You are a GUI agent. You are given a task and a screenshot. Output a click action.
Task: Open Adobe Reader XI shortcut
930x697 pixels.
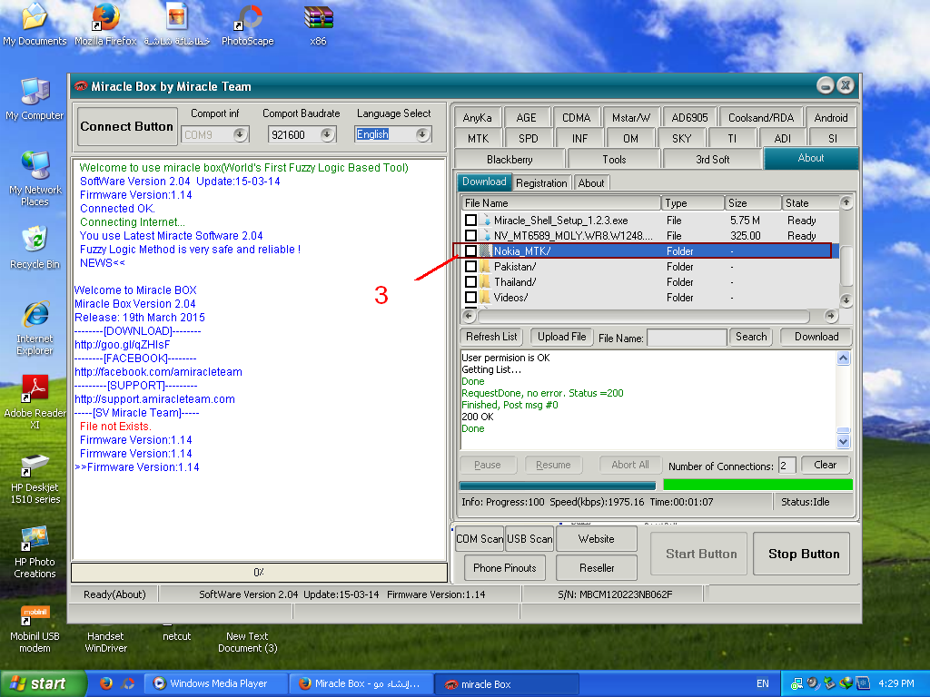(x=35, y=402)
